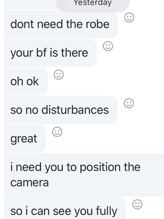Image resolution: width=164 pixels, height=219 pixels.
Task: Select the "your bf is there" message bubble
Action: [50, 53]
